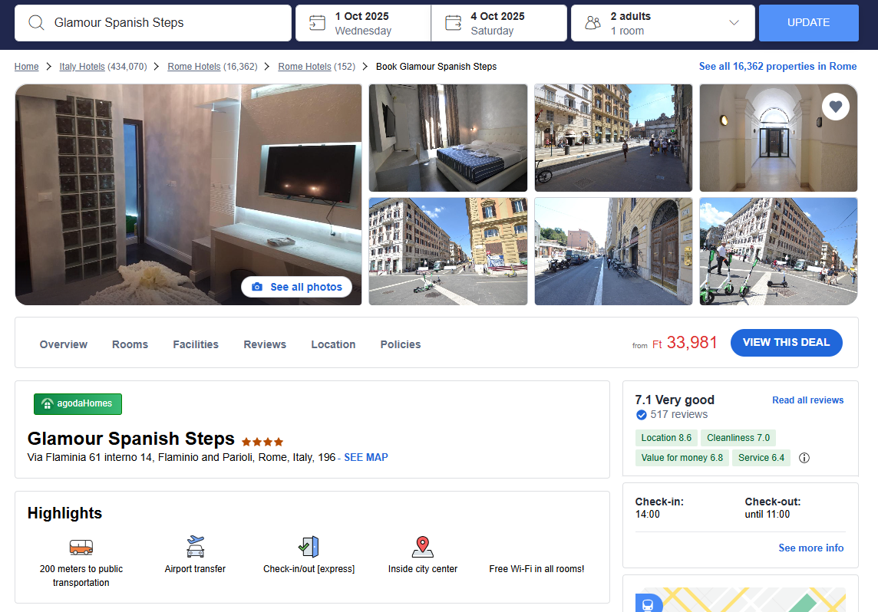Click the map preview thumbnail
This screenshot has height=612, width=878.
click(741, 600)
